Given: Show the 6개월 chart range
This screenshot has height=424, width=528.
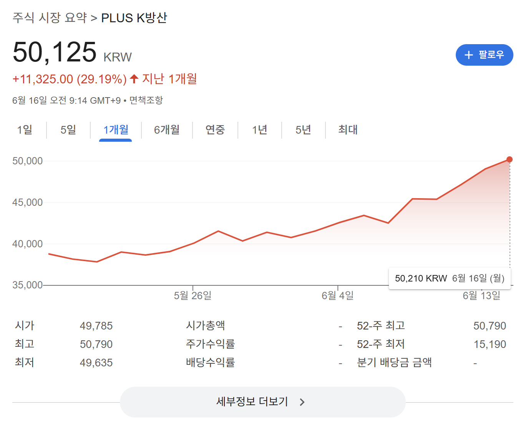Looking at the screenshot, I should pos(167,130).
